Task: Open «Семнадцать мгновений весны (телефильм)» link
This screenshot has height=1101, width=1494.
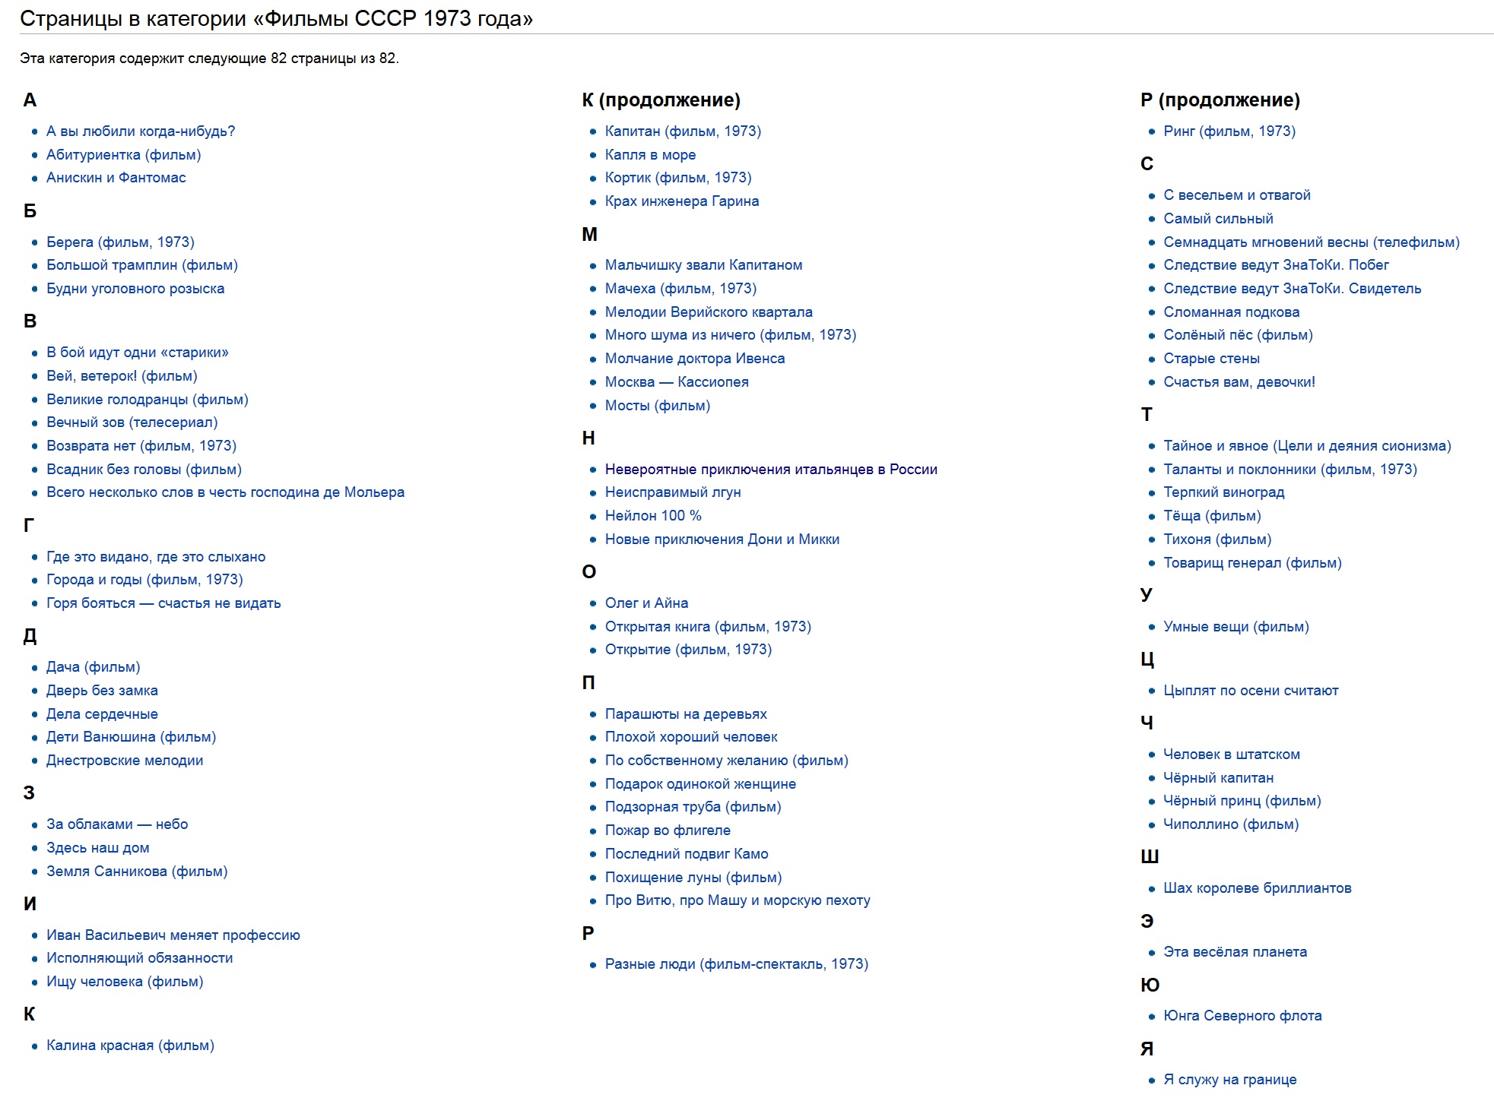Action: coord(1312,242)
